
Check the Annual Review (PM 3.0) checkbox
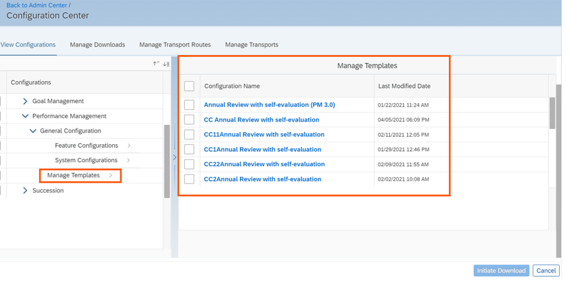click(189, 105)
